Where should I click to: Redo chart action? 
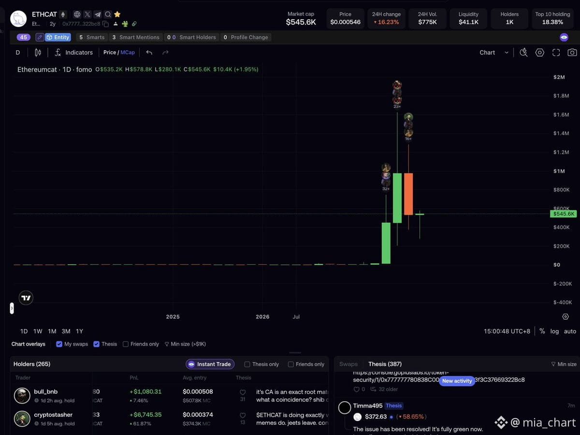(165, 52)
